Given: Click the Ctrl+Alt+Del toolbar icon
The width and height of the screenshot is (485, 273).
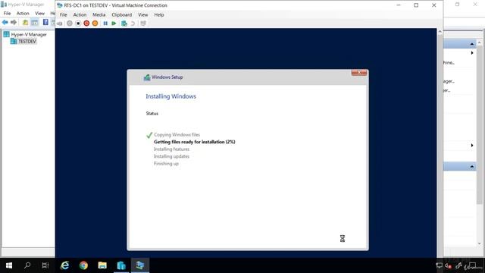Looking at the screenshot, I should pyautogui.click(x=60, y=24).
